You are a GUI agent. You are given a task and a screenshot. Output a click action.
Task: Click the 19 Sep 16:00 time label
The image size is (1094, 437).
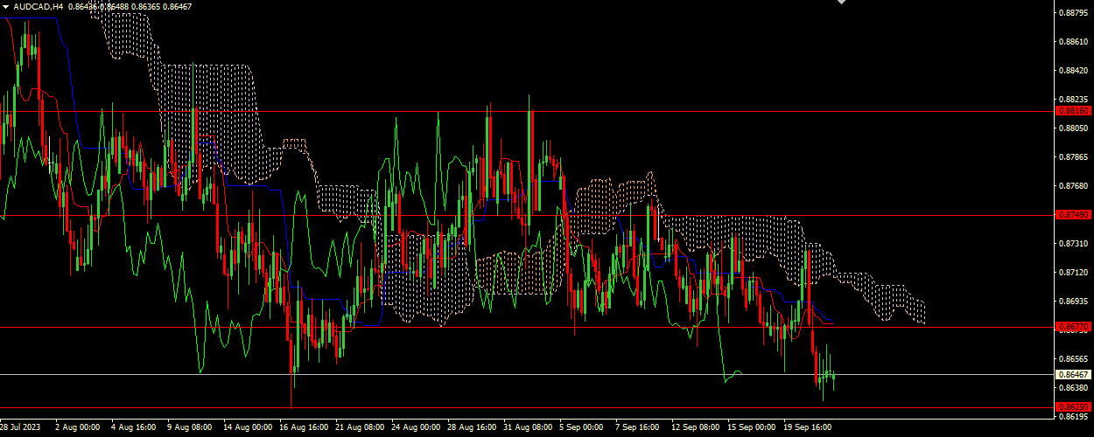pos(807,428)
